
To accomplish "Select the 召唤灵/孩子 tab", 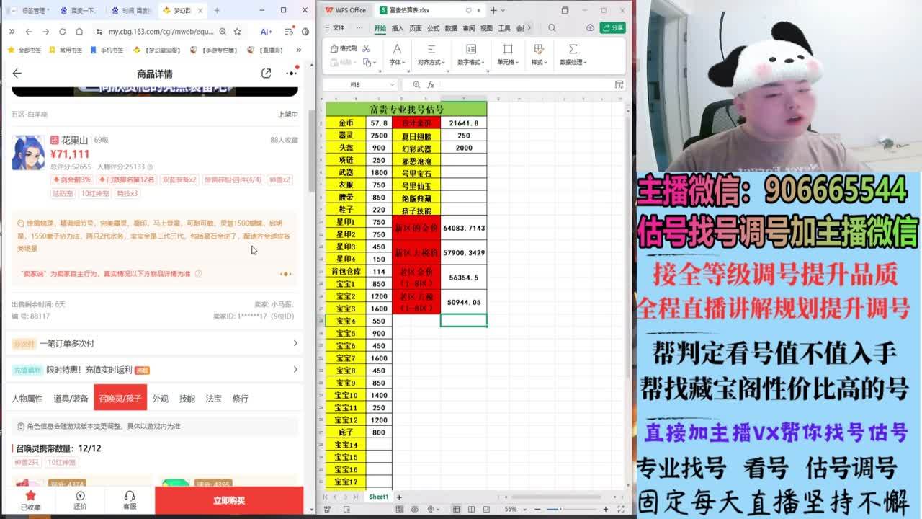I will (x=120, y=398).
